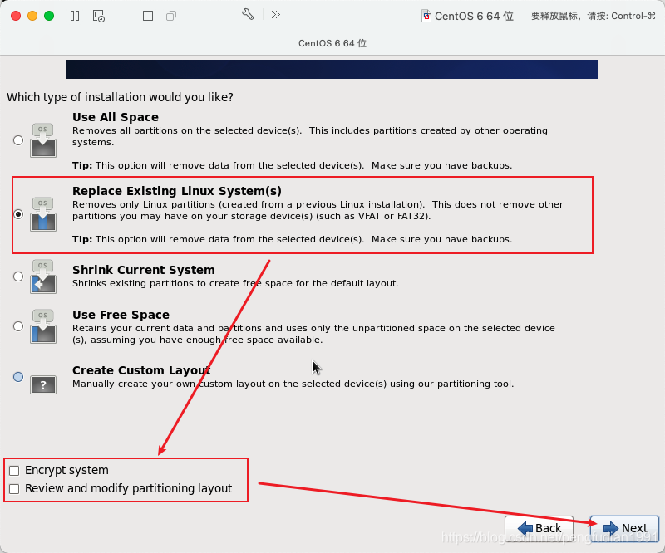665x553 pixels.
Task: Click the CentOS 6 document icon in title bar
Action: click(426, 16)
